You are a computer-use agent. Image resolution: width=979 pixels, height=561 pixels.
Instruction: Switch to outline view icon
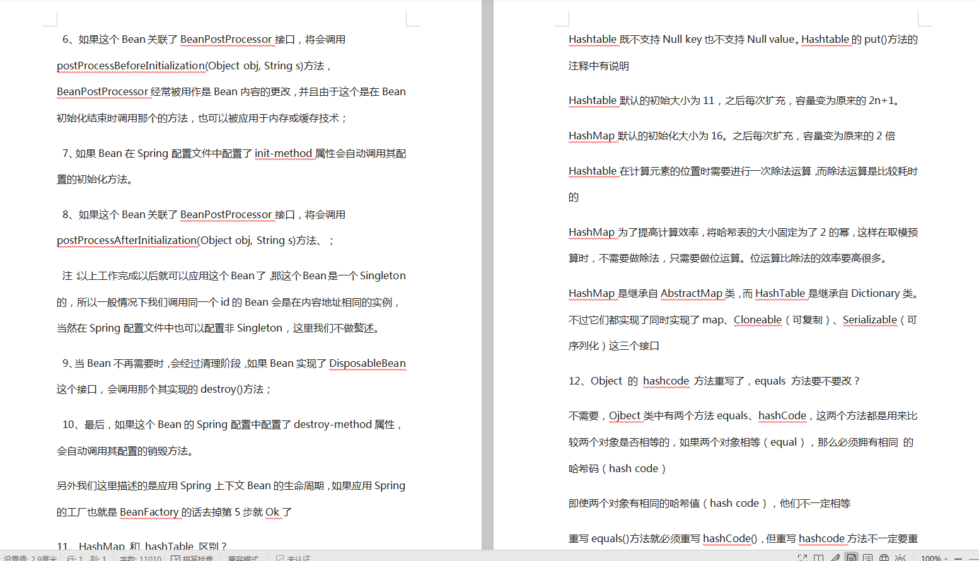(x=867, y=558)
